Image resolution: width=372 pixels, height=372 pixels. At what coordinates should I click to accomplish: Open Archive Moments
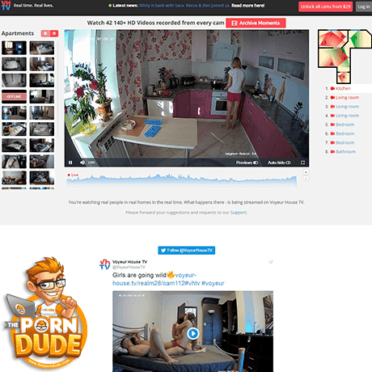pyautogui.click(x=256, y=23)
